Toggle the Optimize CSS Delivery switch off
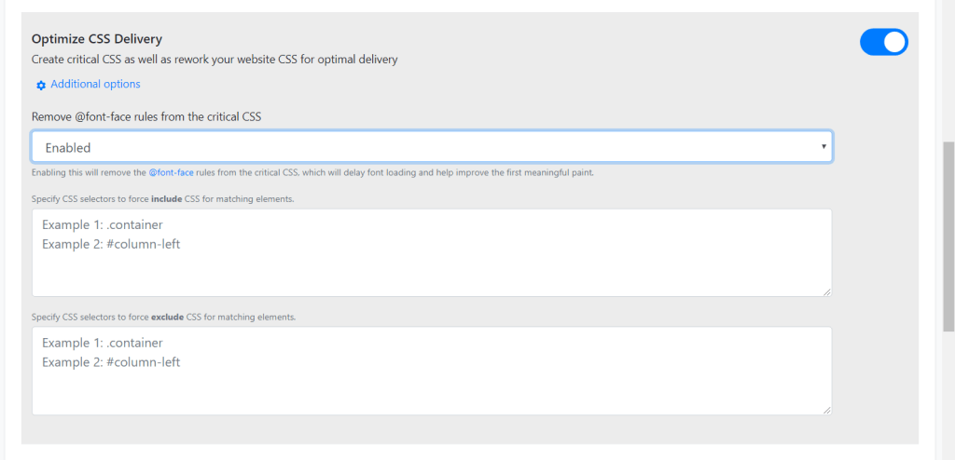The width and height of the screenshot is (955, 460). click(x=884, y=42)
